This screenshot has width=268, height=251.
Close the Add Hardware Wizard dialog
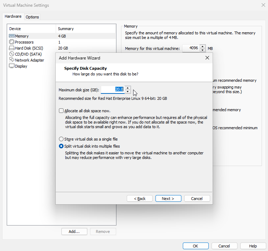(x=207, y=58)
